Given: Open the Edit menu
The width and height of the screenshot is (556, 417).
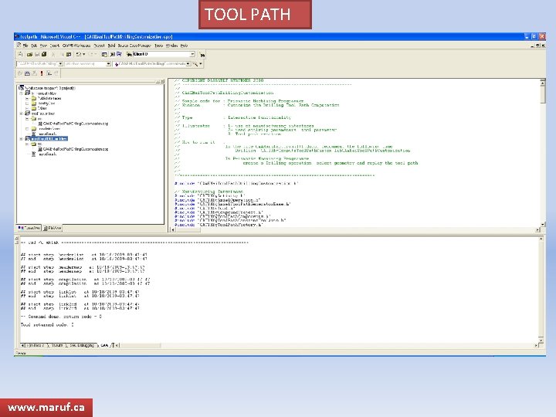Looking at the screenshot, I should tap(34, 46).
